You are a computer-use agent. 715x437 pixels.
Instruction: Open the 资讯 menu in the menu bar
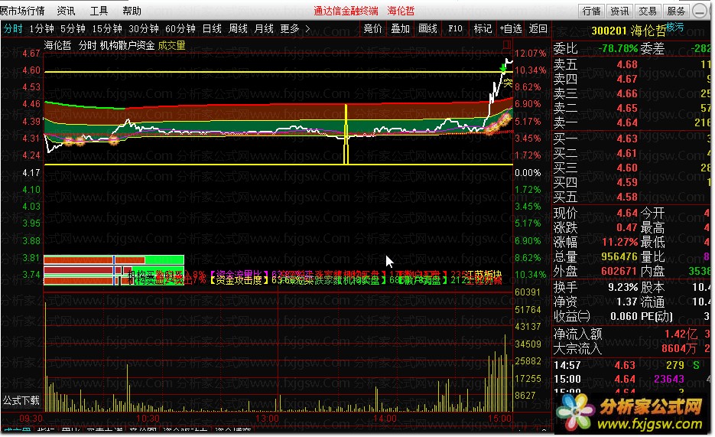point(66,11)
